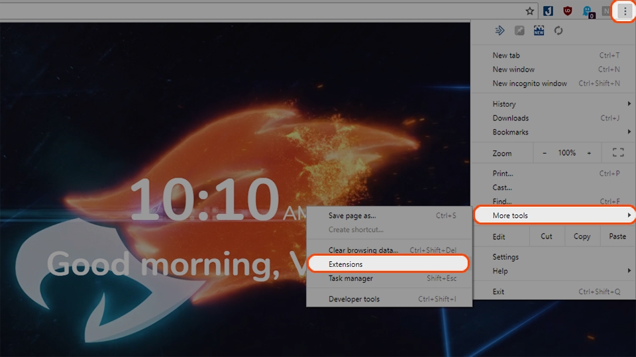
Task: Open Extensions from More tools submenu
Action: pos(388,264)
